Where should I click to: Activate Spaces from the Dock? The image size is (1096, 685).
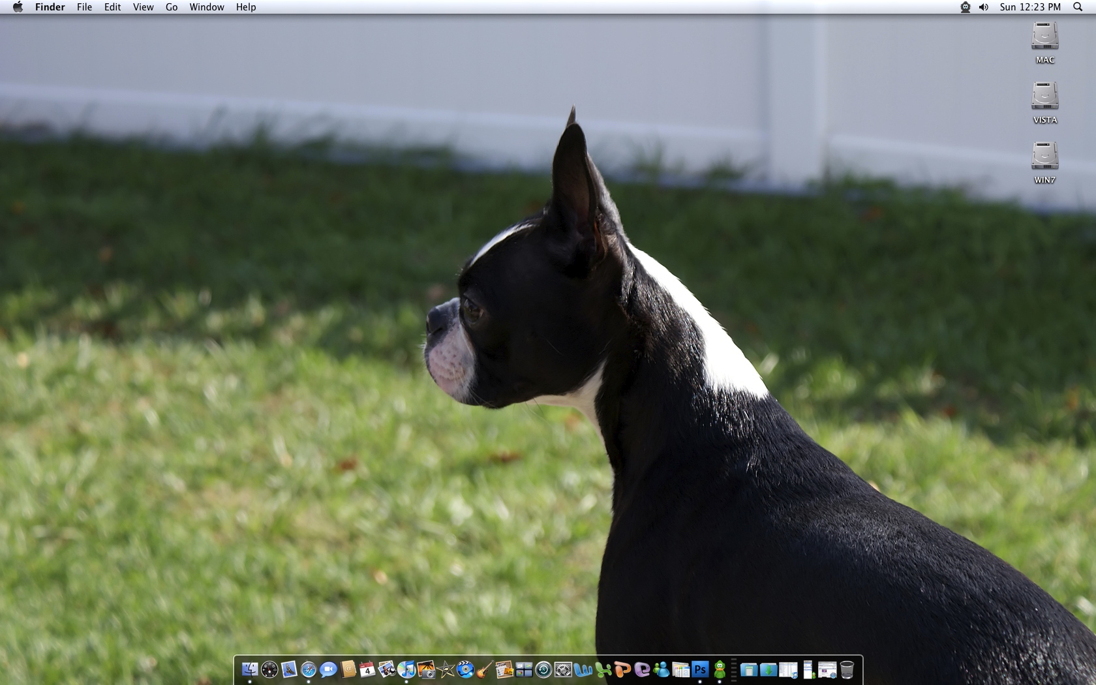click(524, 669)
